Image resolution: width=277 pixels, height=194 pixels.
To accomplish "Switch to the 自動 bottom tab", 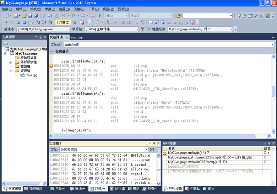I will (58, 189).
